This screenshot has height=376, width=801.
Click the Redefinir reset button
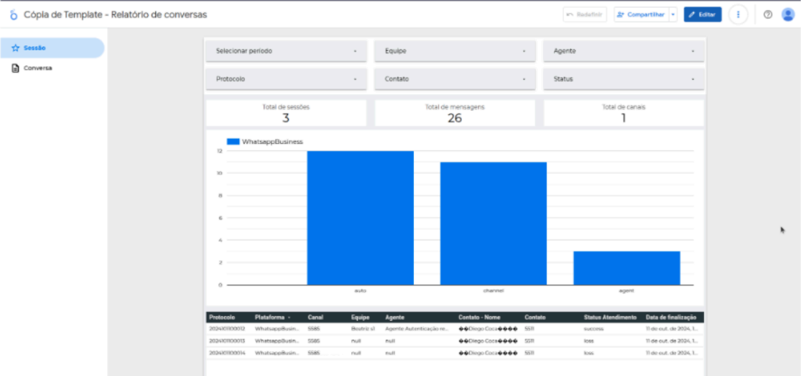click(x=585, y=14)
